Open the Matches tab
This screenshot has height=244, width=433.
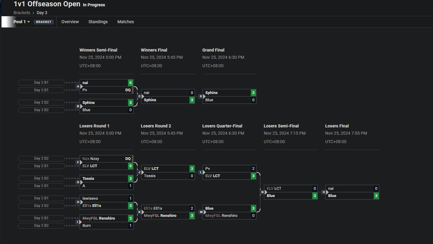pyautogui.click(x=126, y=22)
